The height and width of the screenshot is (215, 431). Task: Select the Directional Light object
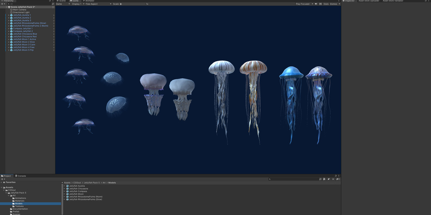[x=21, y=12]
